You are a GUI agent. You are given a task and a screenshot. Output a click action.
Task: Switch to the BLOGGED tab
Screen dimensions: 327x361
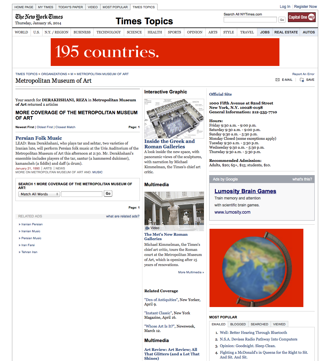coord(238,324)
